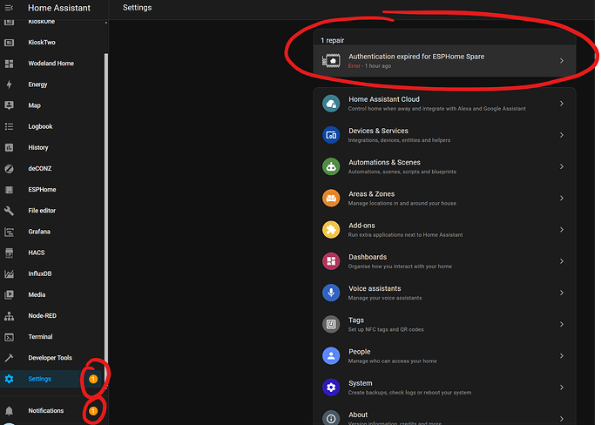
Task: Click the "1 repair" heading text
Action: coord(333,40)
